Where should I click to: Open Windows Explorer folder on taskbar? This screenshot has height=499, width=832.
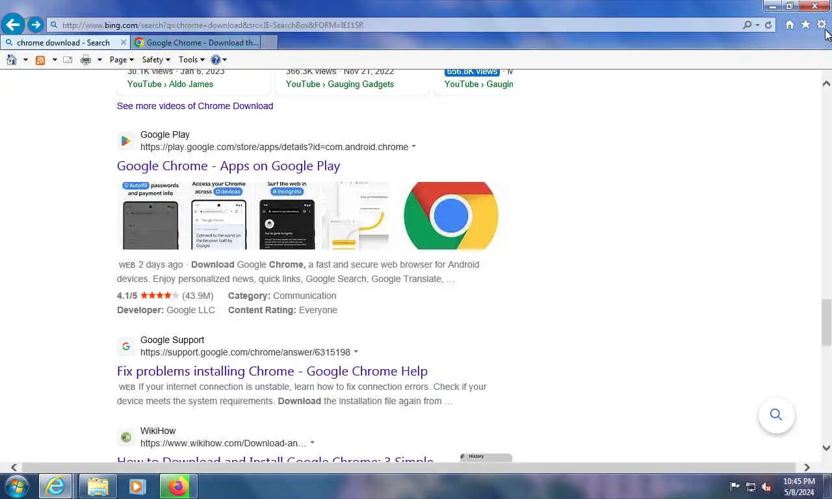pos(98,486)
